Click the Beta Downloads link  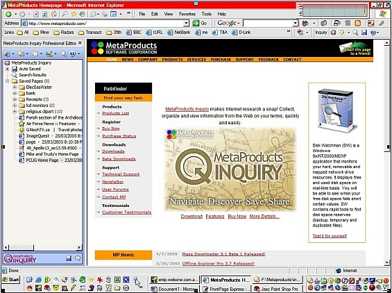[119, 159]
